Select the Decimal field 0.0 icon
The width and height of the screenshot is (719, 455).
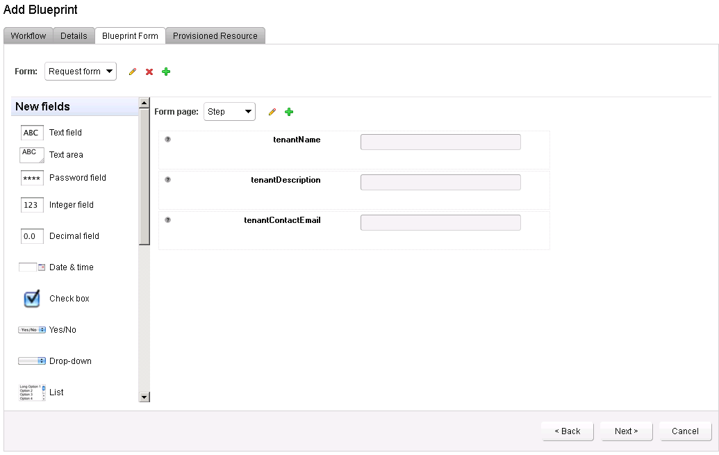click(32, 236)
